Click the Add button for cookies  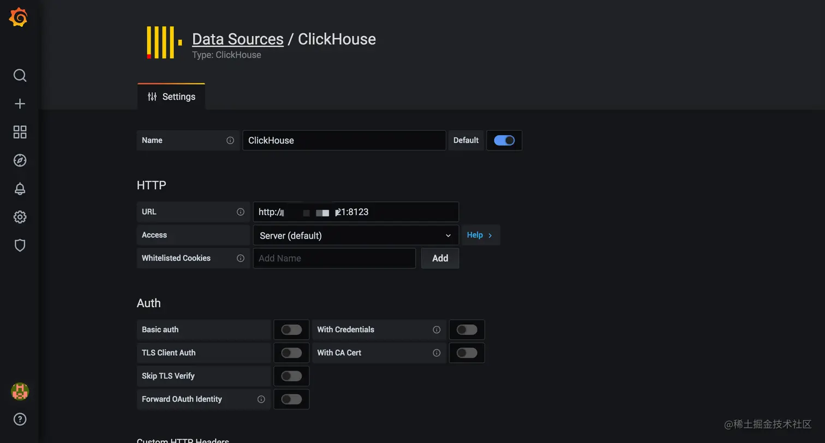pyautogui.click(x=440, y=258)
